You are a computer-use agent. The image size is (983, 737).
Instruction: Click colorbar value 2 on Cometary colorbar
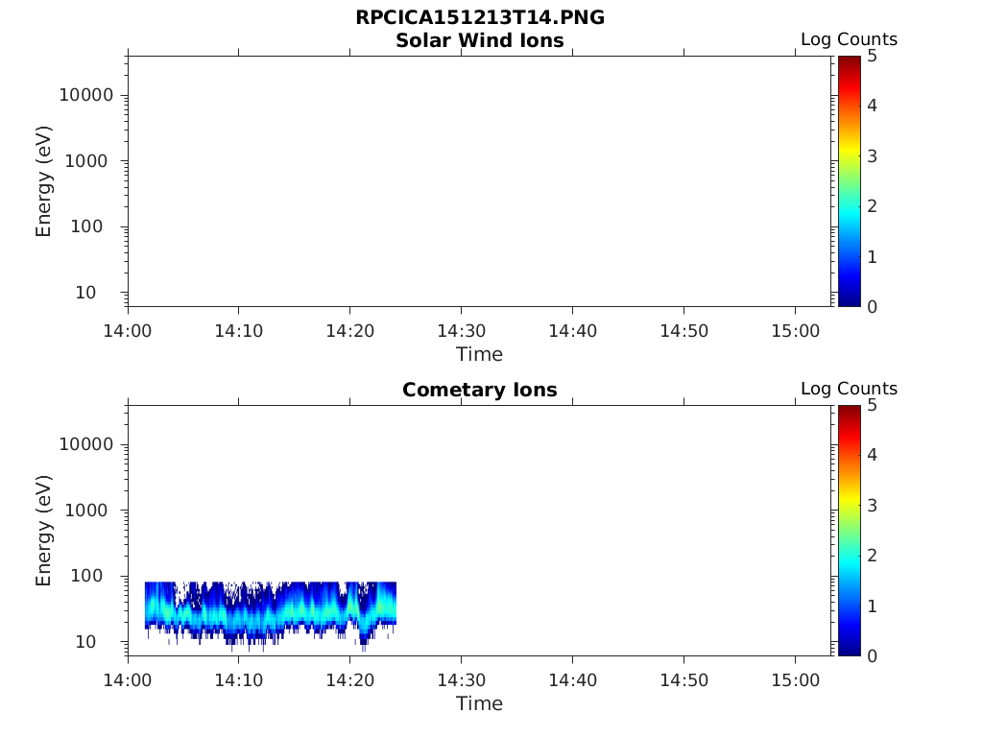tap(872, 556)
